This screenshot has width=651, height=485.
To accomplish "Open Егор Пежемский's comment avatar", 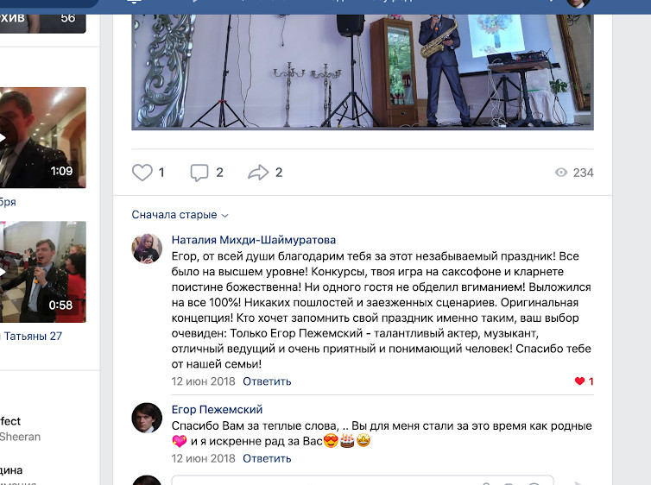I will pyautogui.click(x=147, y=418).
